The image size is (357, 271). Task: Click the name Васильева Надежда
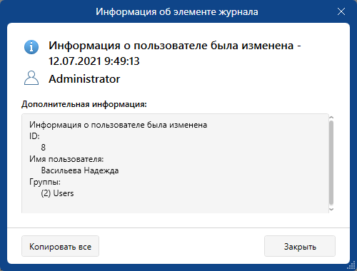click(x=80, y=170)
